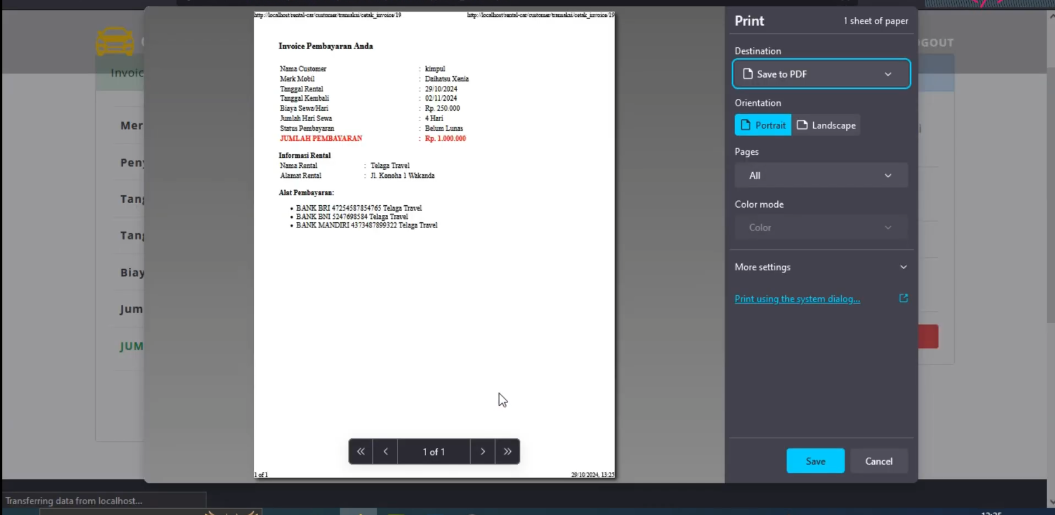The height and width of the screenshot is (515, 1055).
Task: Click 'Invoice Pembayaran Anda' heading in preview
Action: coord(326,46)
